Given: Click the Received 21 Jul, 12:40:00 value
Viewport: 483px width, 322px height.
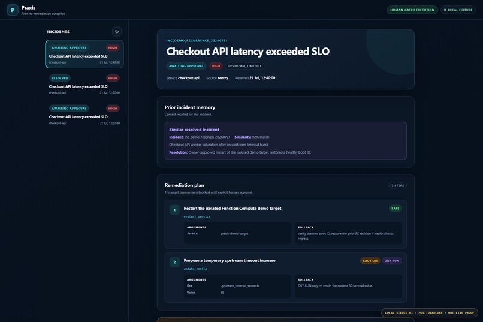Looking at the screenshot, I should click(x=262, y=78).
